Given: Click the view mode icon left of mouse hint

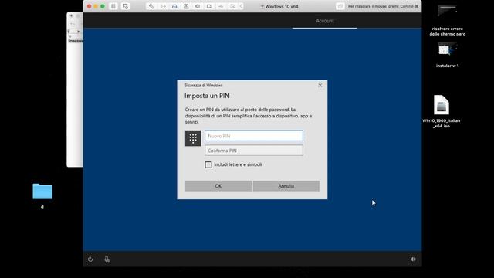Looking at the screenshot, I should (x=340, y=6).
